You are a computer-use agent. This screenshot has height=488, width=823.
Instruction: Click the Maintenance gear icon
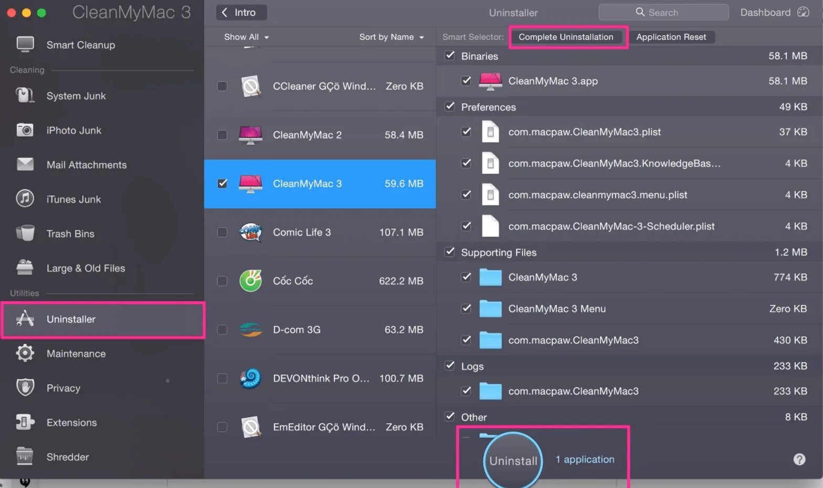pyautogui.click(x=25, y=353)
